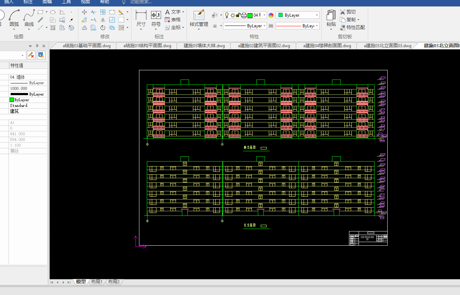This screenshot has height=295, width=460.
Task: Pick the double-line drawing tool
Action: click(41, 20)
